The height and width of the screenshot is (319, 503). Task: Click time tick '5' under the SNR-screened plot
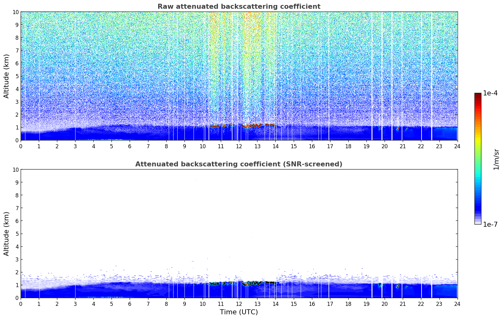[111, 304]
